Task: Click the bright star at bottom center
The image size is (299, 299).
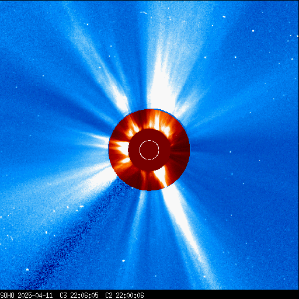Action: click(123, 260)
